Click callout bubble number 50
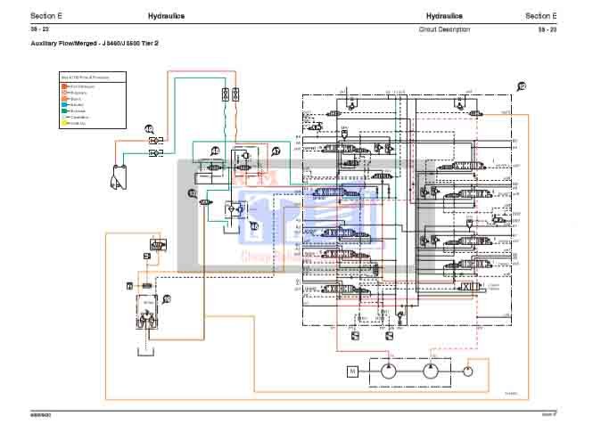This screenshot has width=593, height=433. tap(166, 299)
